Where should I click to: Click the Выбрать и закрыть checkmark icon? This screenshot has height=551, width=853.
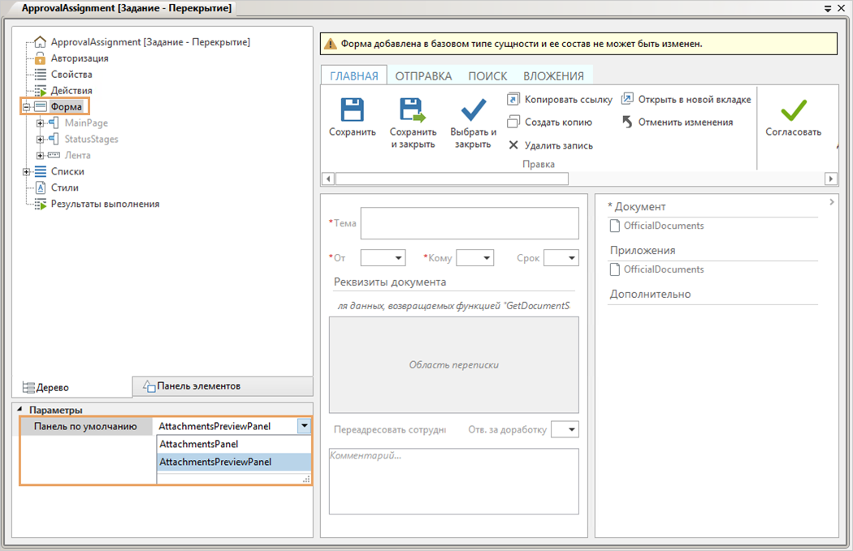coord(473,110)
